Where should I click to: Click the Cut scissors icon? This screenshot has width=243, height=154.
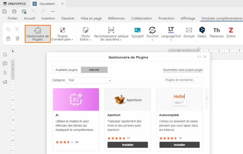point(17,29)
